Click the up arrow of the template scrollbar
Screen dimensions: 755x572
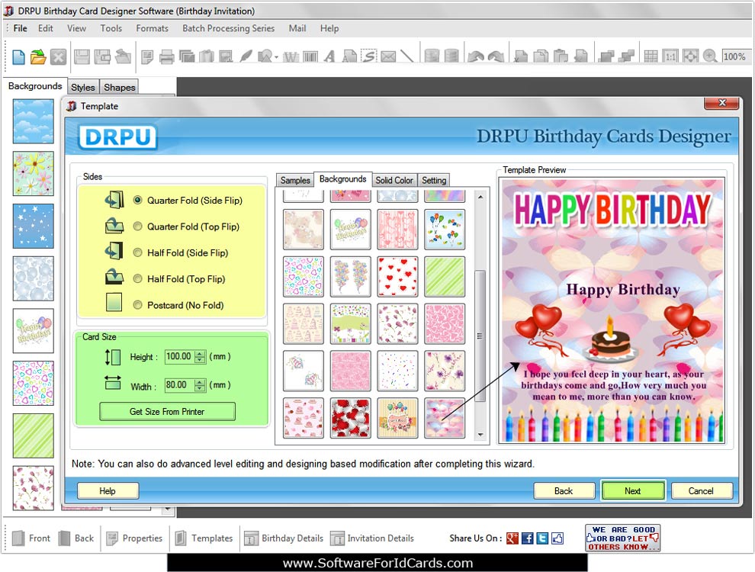[480, 197]
